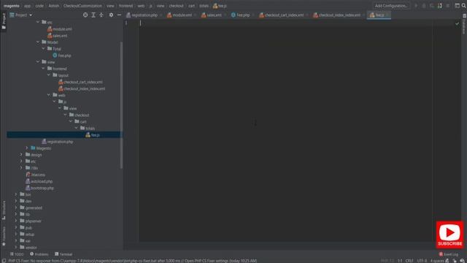The image size is (467, 263).
Task: Click the magento breadcrumb root
Action: pos(12,6)
